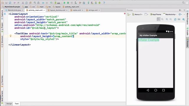
Task: Navigate Forward with the right arrow icon
Action: (x=47, y=3)
